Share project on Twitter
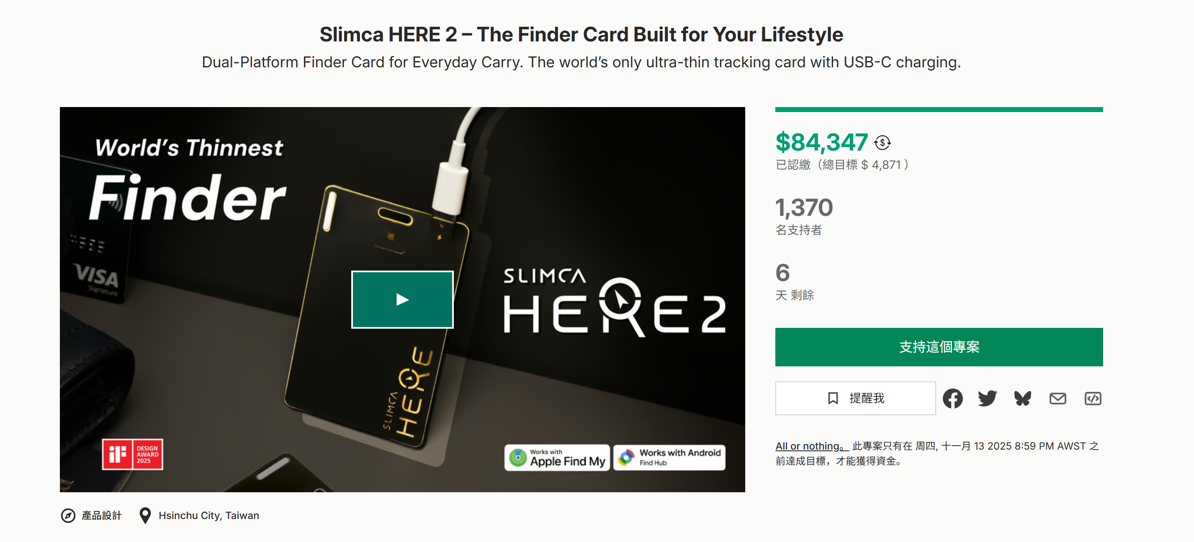Image resolution: width=1194 pixels, height=542 pixels. (987, 399)
